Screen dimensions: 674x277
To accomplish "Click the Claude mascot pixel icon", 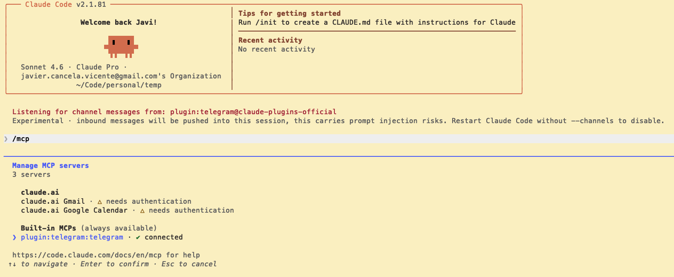I will point(121,46).
